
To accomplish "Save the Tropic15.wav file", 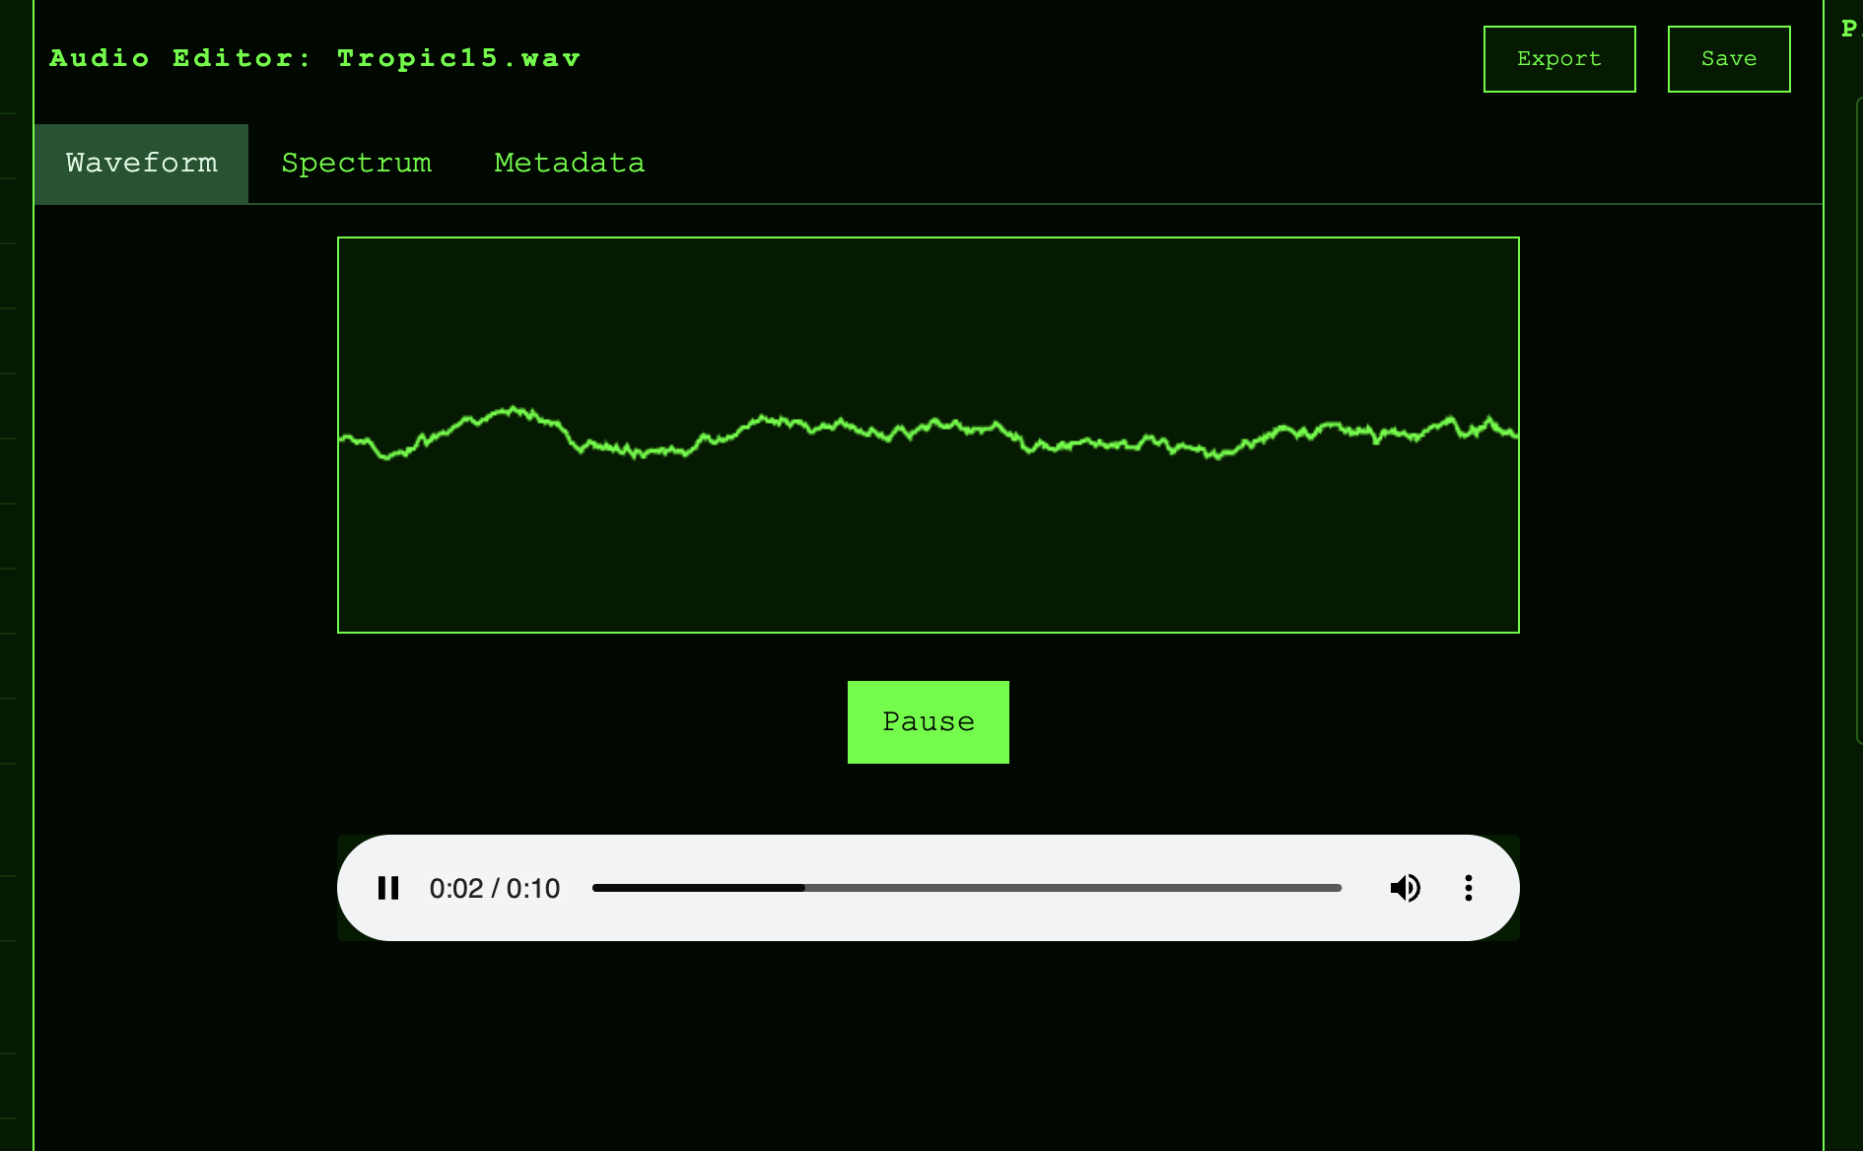I will (x=1728, y=59).
